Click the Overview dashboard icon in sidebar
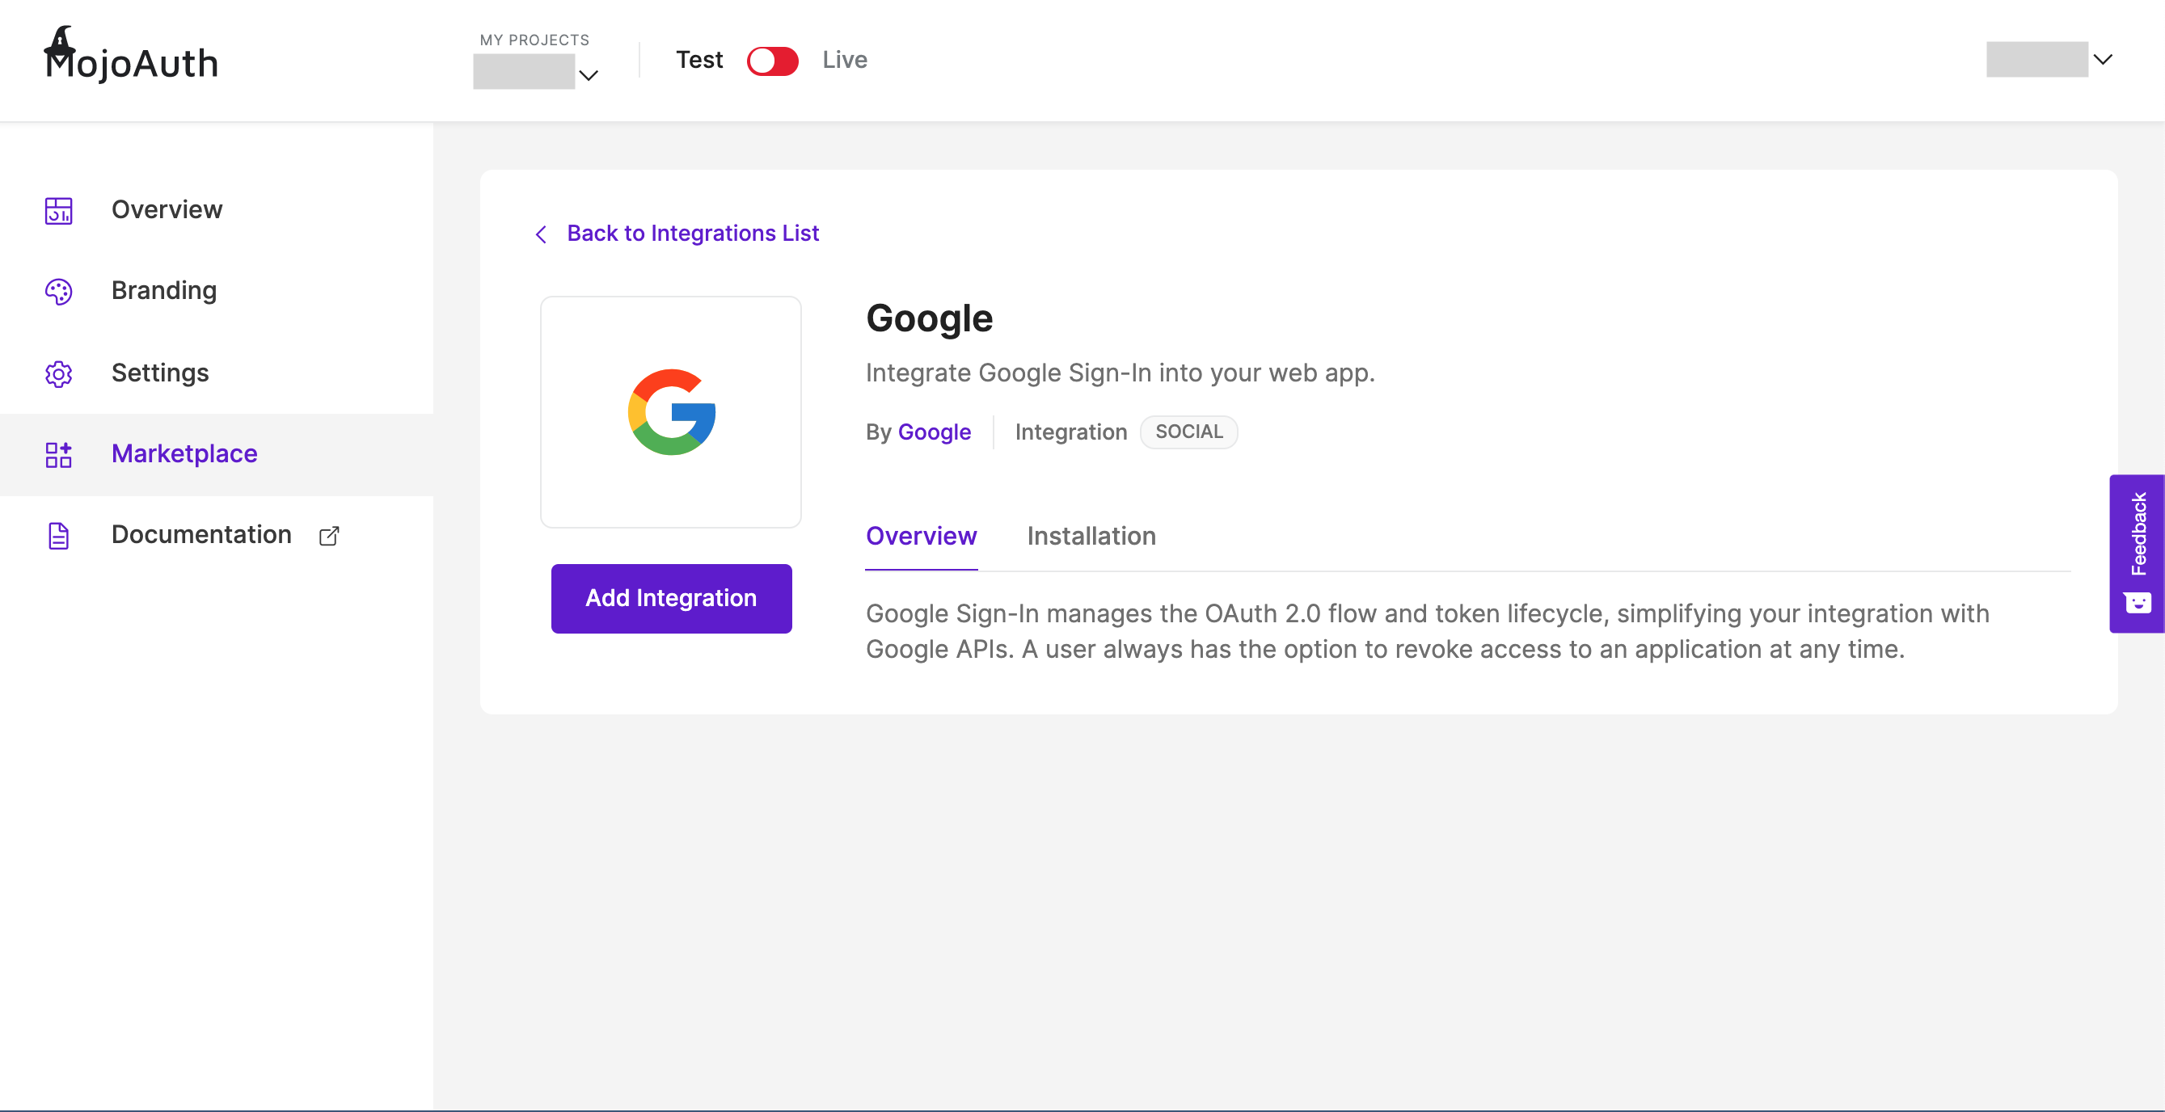The image size is (2165, 1112). tap(58, 210)
